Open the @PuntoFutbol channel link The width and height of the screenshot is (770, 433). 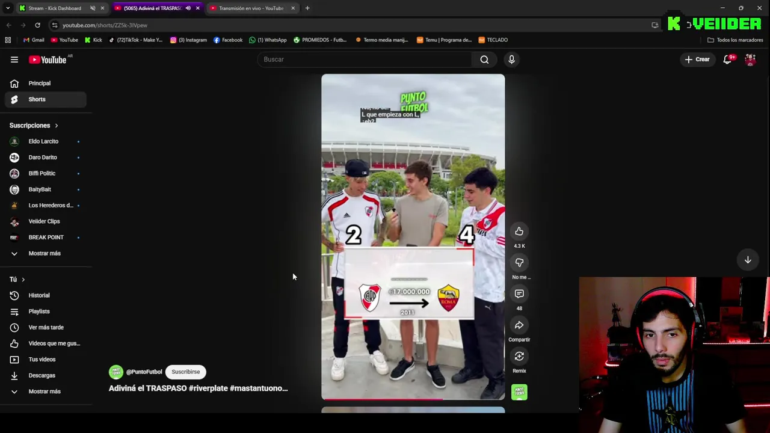coord(144,372)
